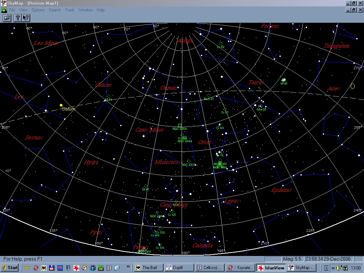Click the grey shield quick launch icon

click(x=68, y=268)
